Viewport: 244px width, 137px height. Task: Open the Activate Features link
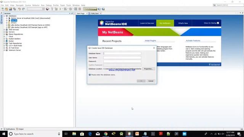[x=193, y=41]
